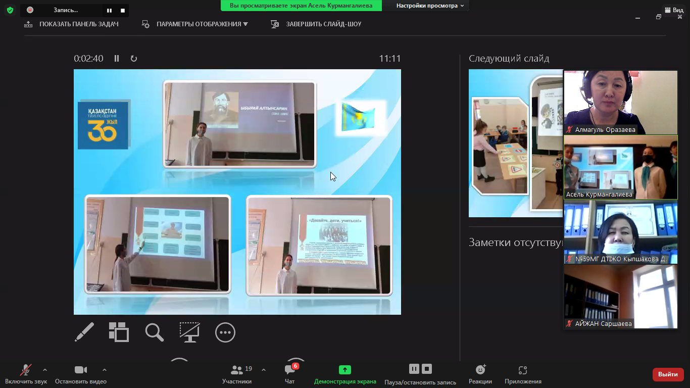
Task: Click the black out slideshow screen icon
Action: [189, 332]
